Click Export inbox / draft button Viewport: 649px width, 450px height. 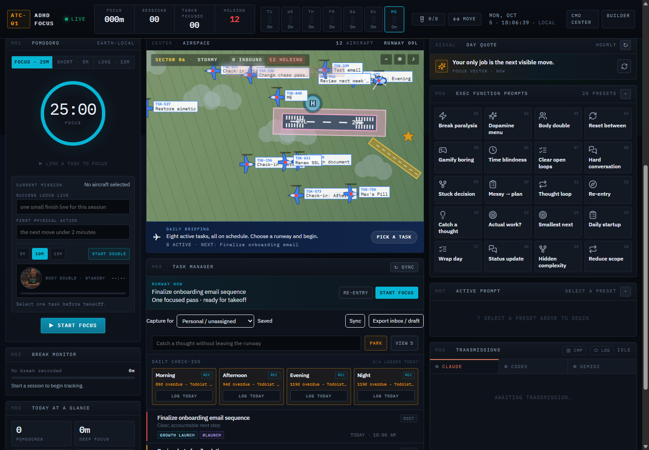point(396,321)
